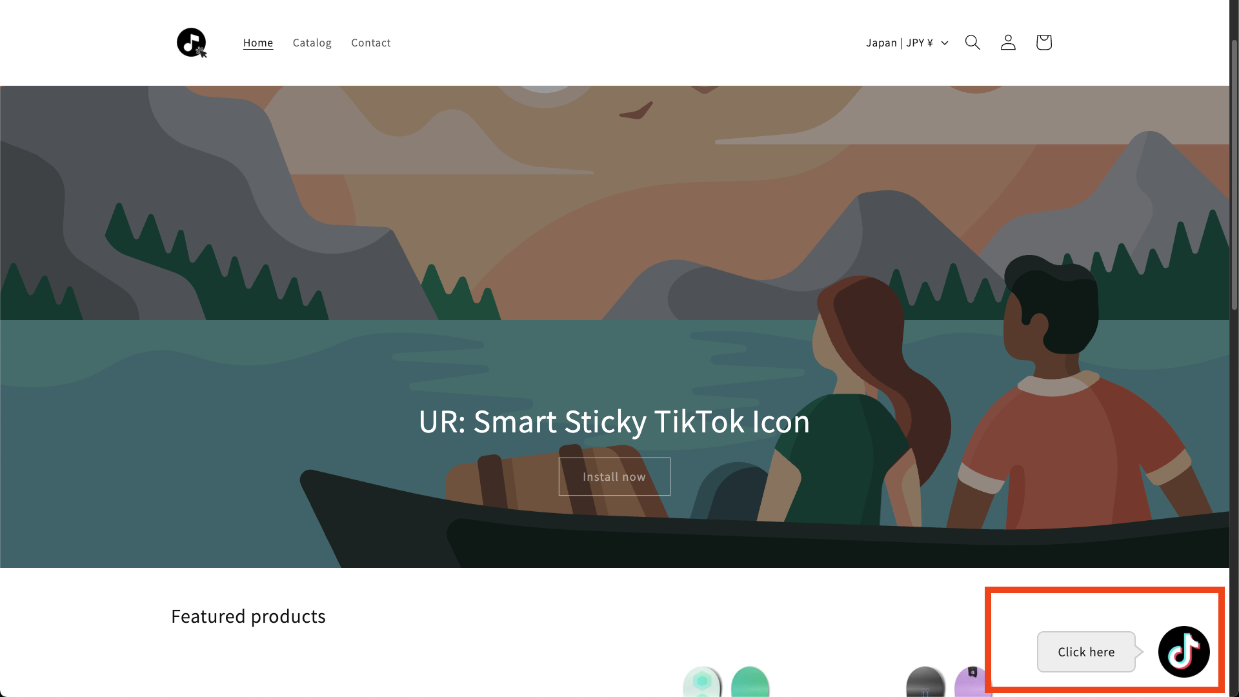1239x697 pixels.
Task: Open the shopping cart icon
Action: pyautogui.click(x=1043, y=43)
